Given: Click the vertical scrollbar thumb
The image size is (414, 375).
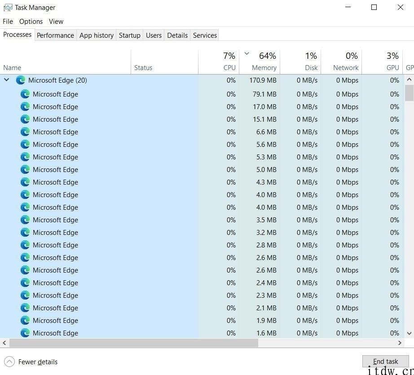Looking at the screenshot, I should coord(409,93).
